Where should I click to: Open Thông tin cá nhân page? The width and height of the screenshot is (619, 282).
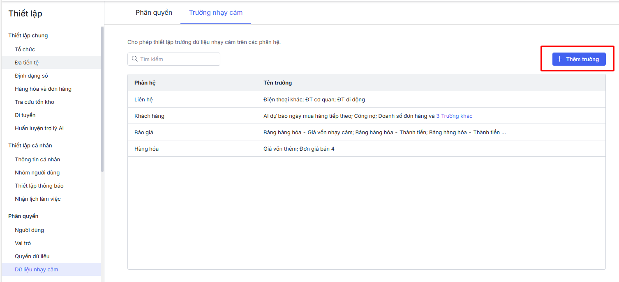point(37,160)
